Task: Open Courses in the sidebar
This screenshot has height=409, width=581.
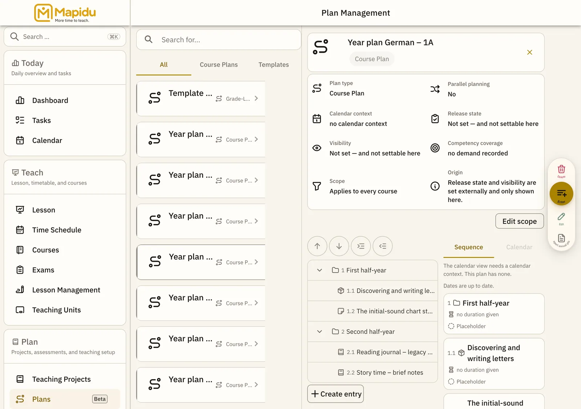Action: click(x=65, y=250)
